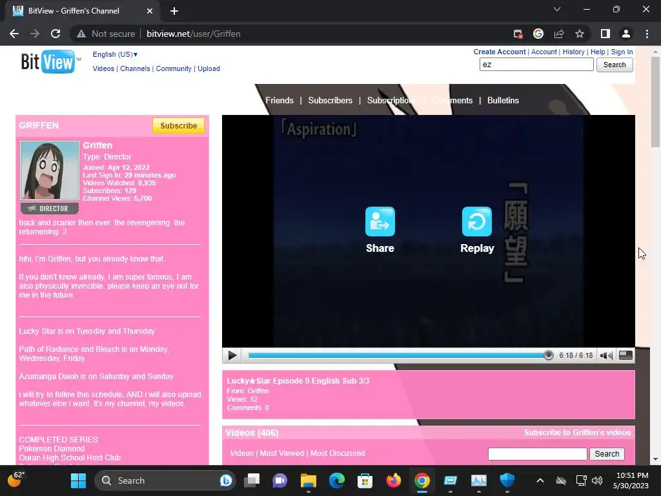The height and width of the screenshot is (496, 661).
Task: Close the BitView browser tab
Action: pyautogui.click(x=150, y=11)
